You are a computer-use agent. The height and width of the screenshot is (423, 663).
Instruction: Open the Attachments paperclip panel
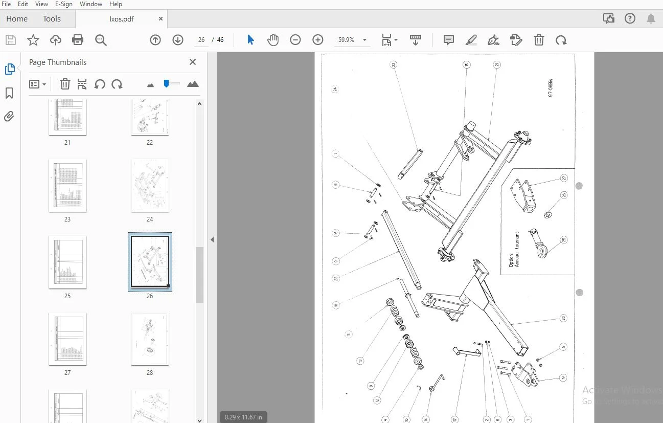pyautogui.click(x=9, y=116)
